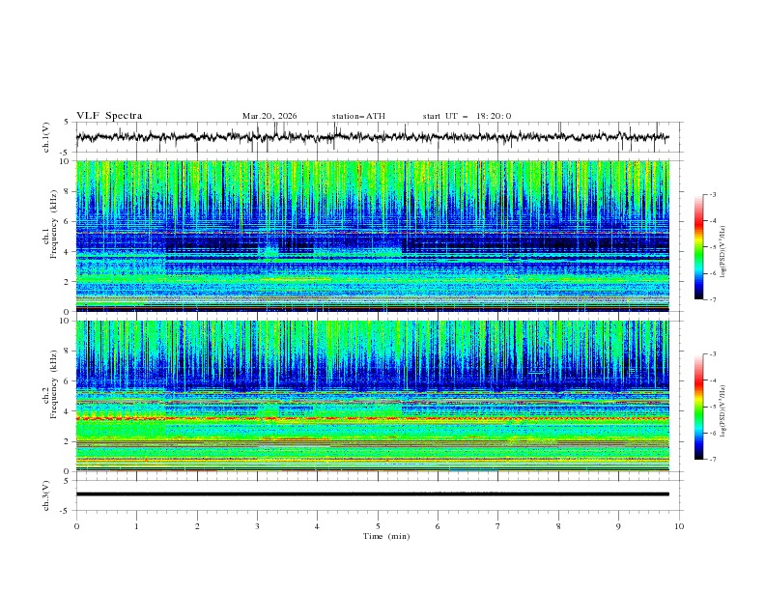
Task: Click the ch.1 PSD color scale bar
Action: (x=699, y=247)
